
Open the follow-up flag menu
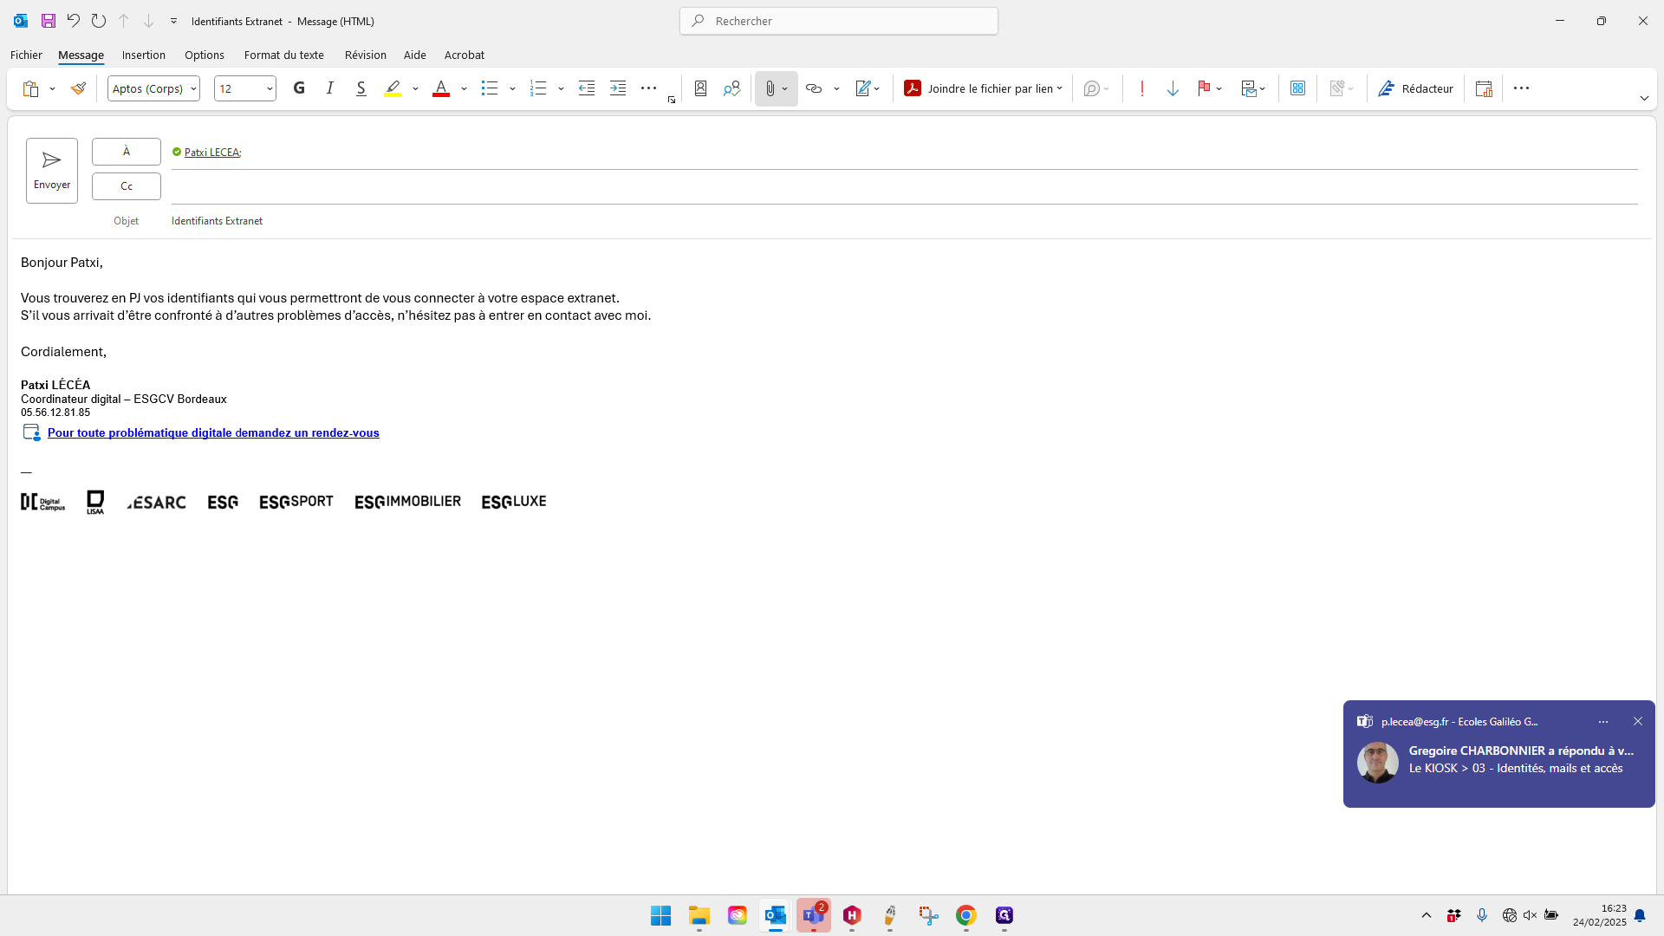[x=1210, y=88]
